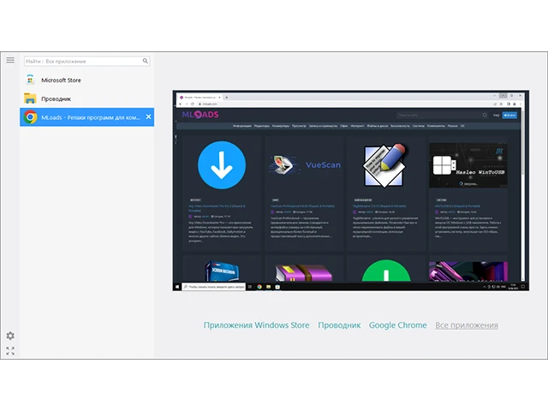Open the hamburger menu at top left
The height and width of the screenshot is (411, 548).
click(10, 60)
